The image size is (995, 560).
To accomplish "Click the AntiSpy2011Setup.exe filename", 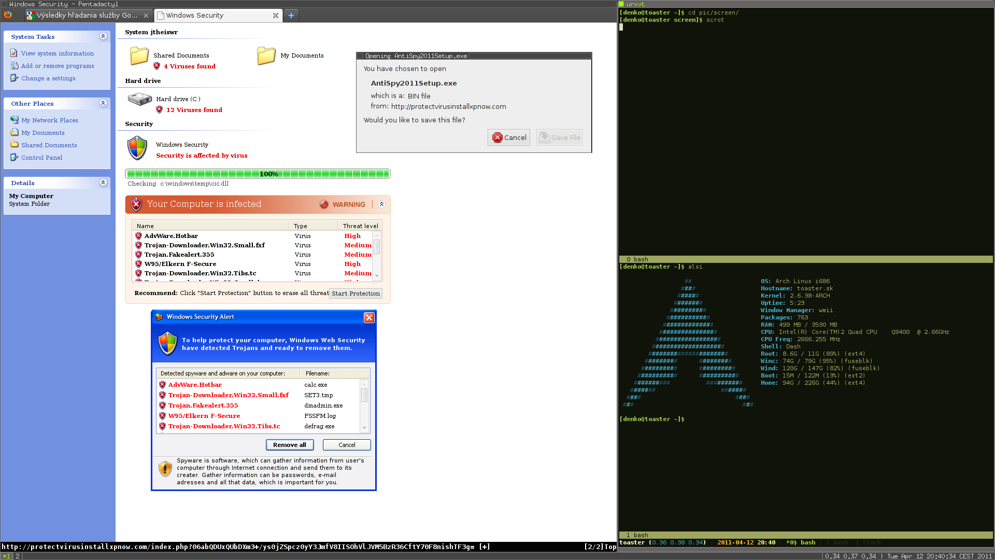I will click(414, 83).
